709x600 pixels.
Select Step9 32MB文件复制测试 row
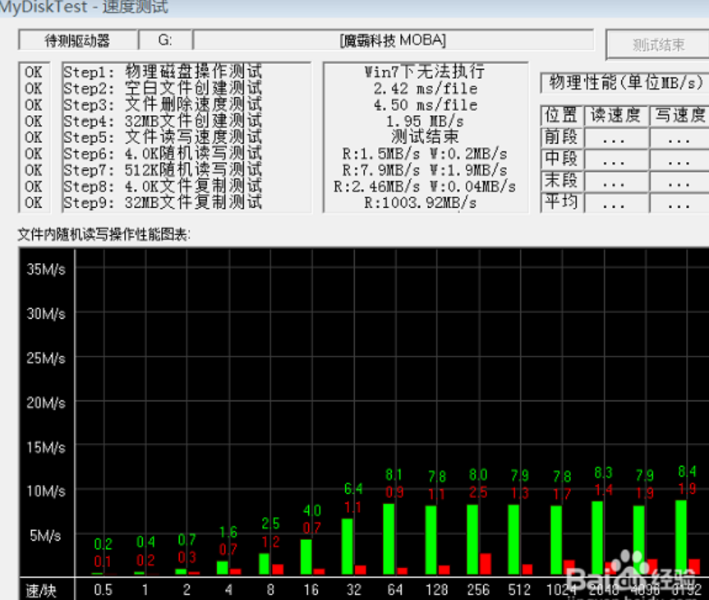pos(162,202)
